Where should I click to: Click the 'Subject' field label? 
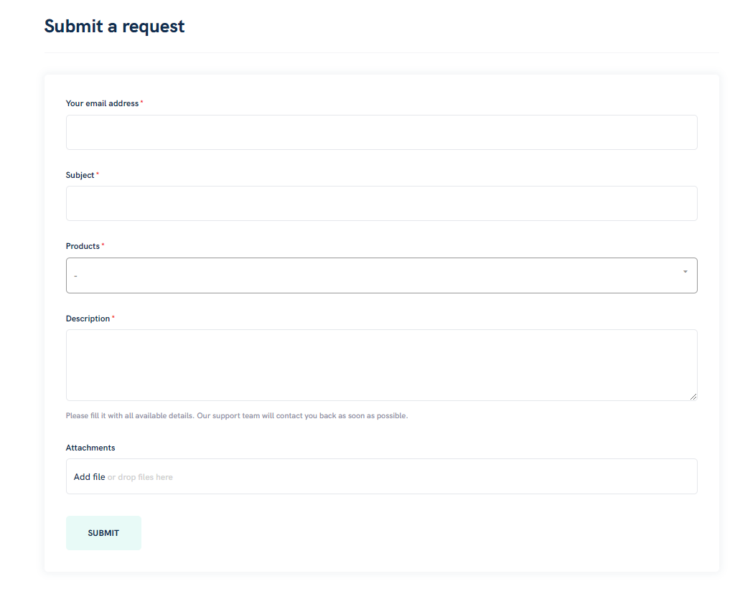click(x=80, y=175)
